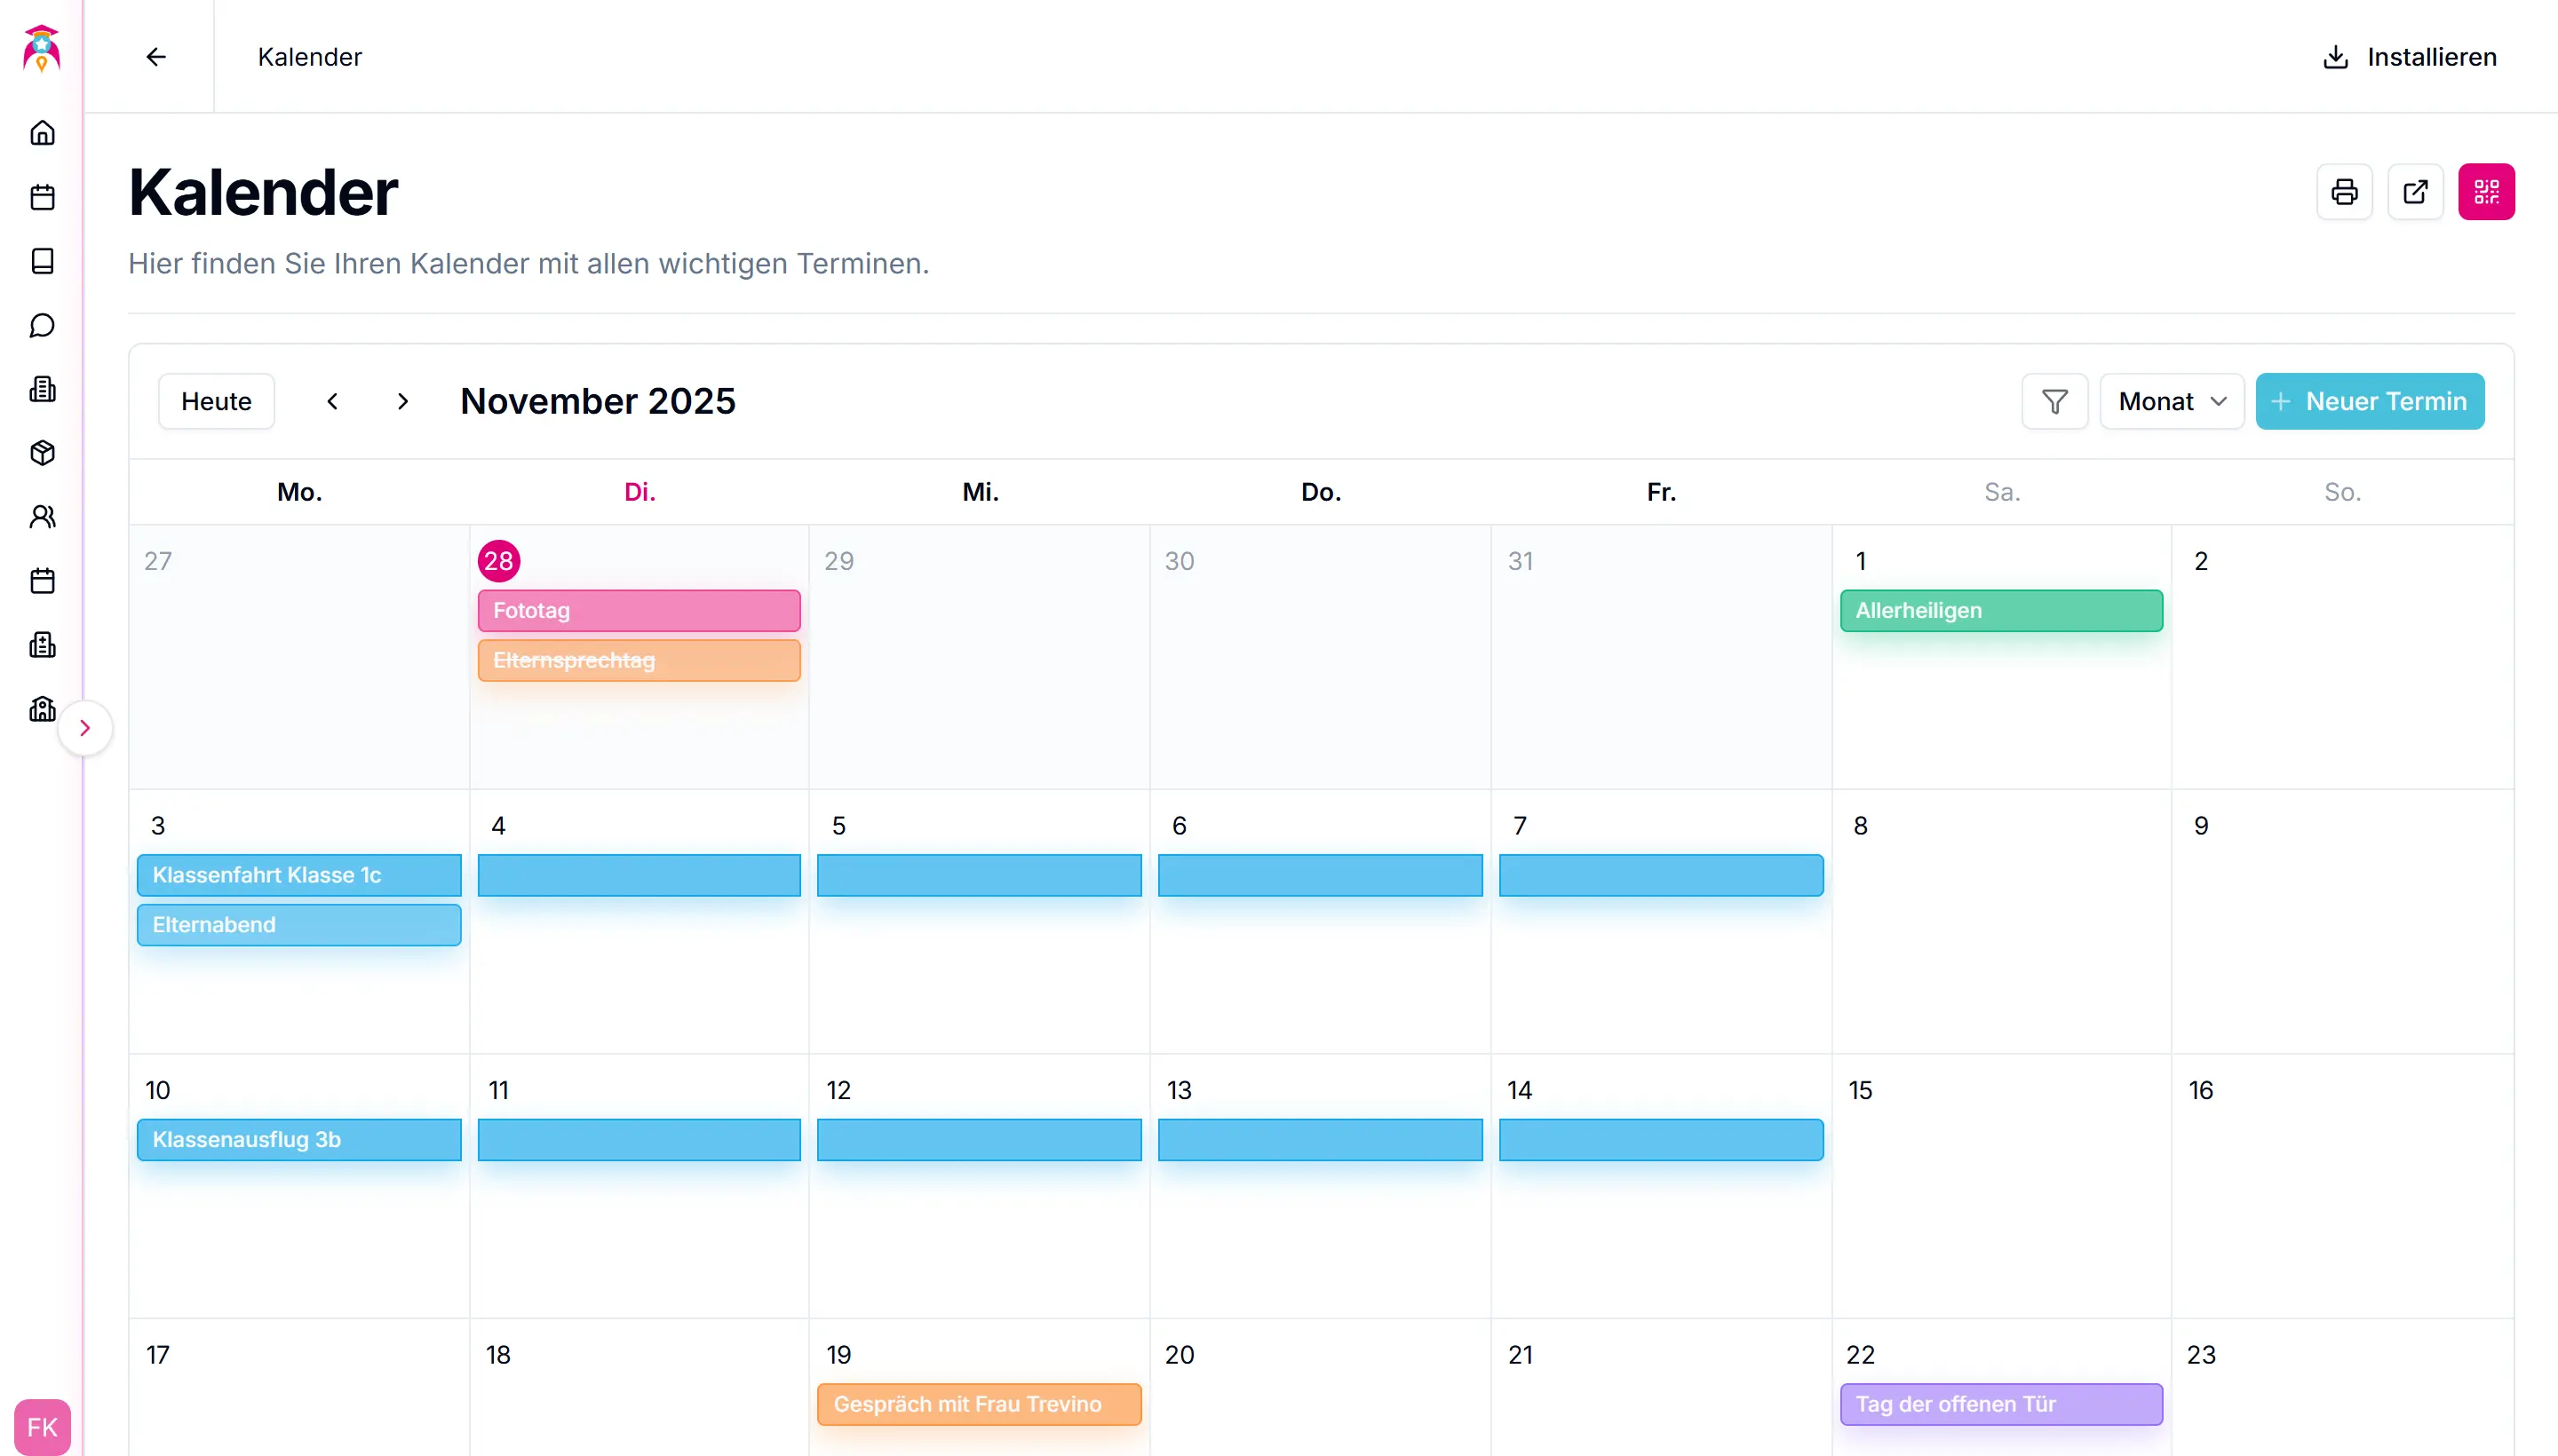Click the Heute button
The width and height of the screenshot is (2558, 1456).
(216, 402)
